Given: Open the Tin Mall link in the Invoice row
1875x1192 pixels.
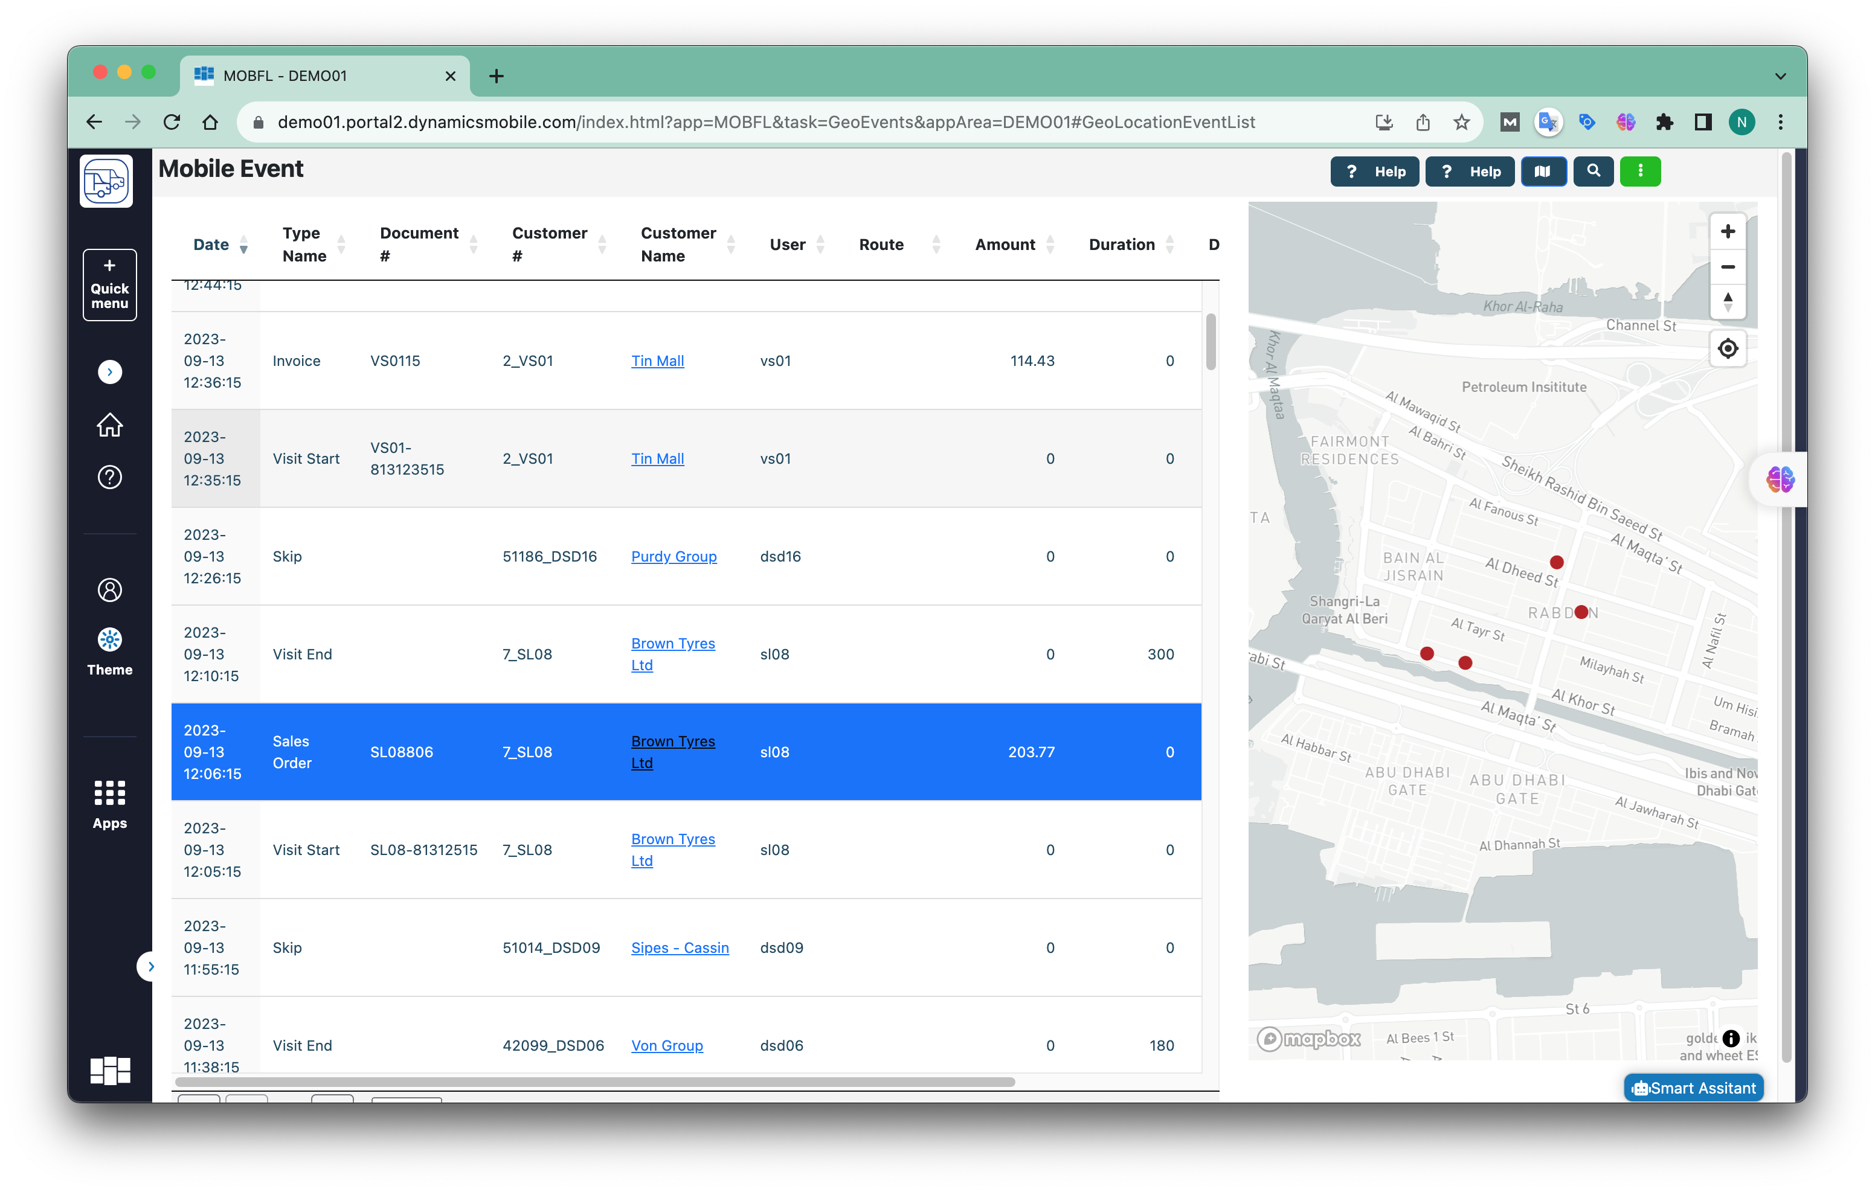Looking at the screenshot, I should tap(657, 360).
